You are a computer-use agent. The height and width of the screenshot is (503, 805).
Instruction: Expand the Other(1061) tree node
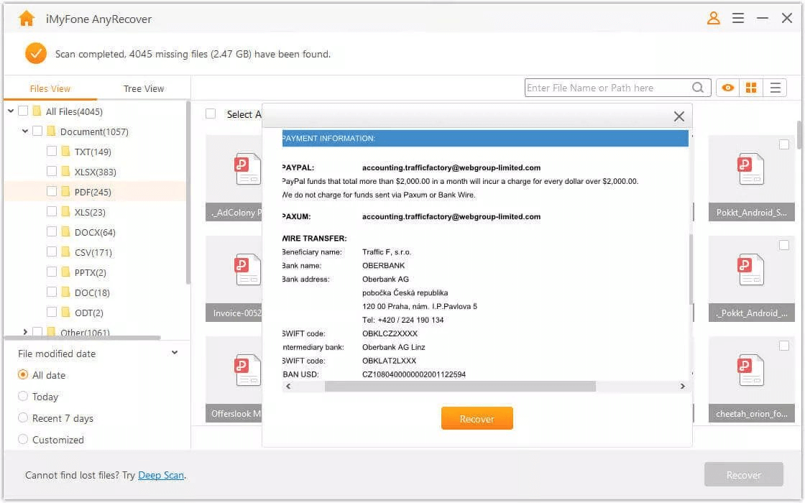tap(25, 332)
